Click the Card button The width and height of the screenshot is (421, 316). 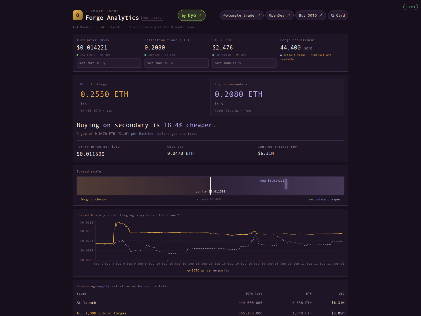pos(338,15)
